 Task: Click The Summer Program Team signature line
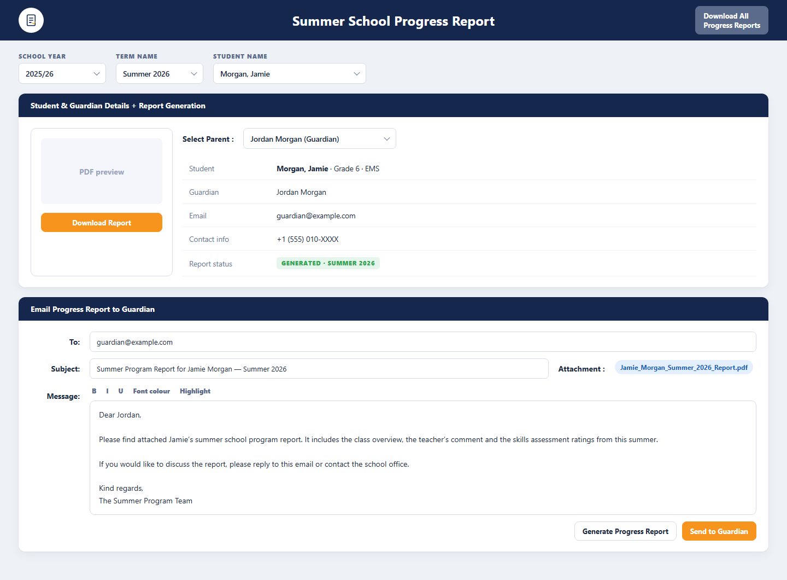point(146,501)
